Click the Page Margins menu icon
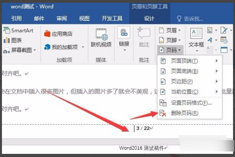 163,82
